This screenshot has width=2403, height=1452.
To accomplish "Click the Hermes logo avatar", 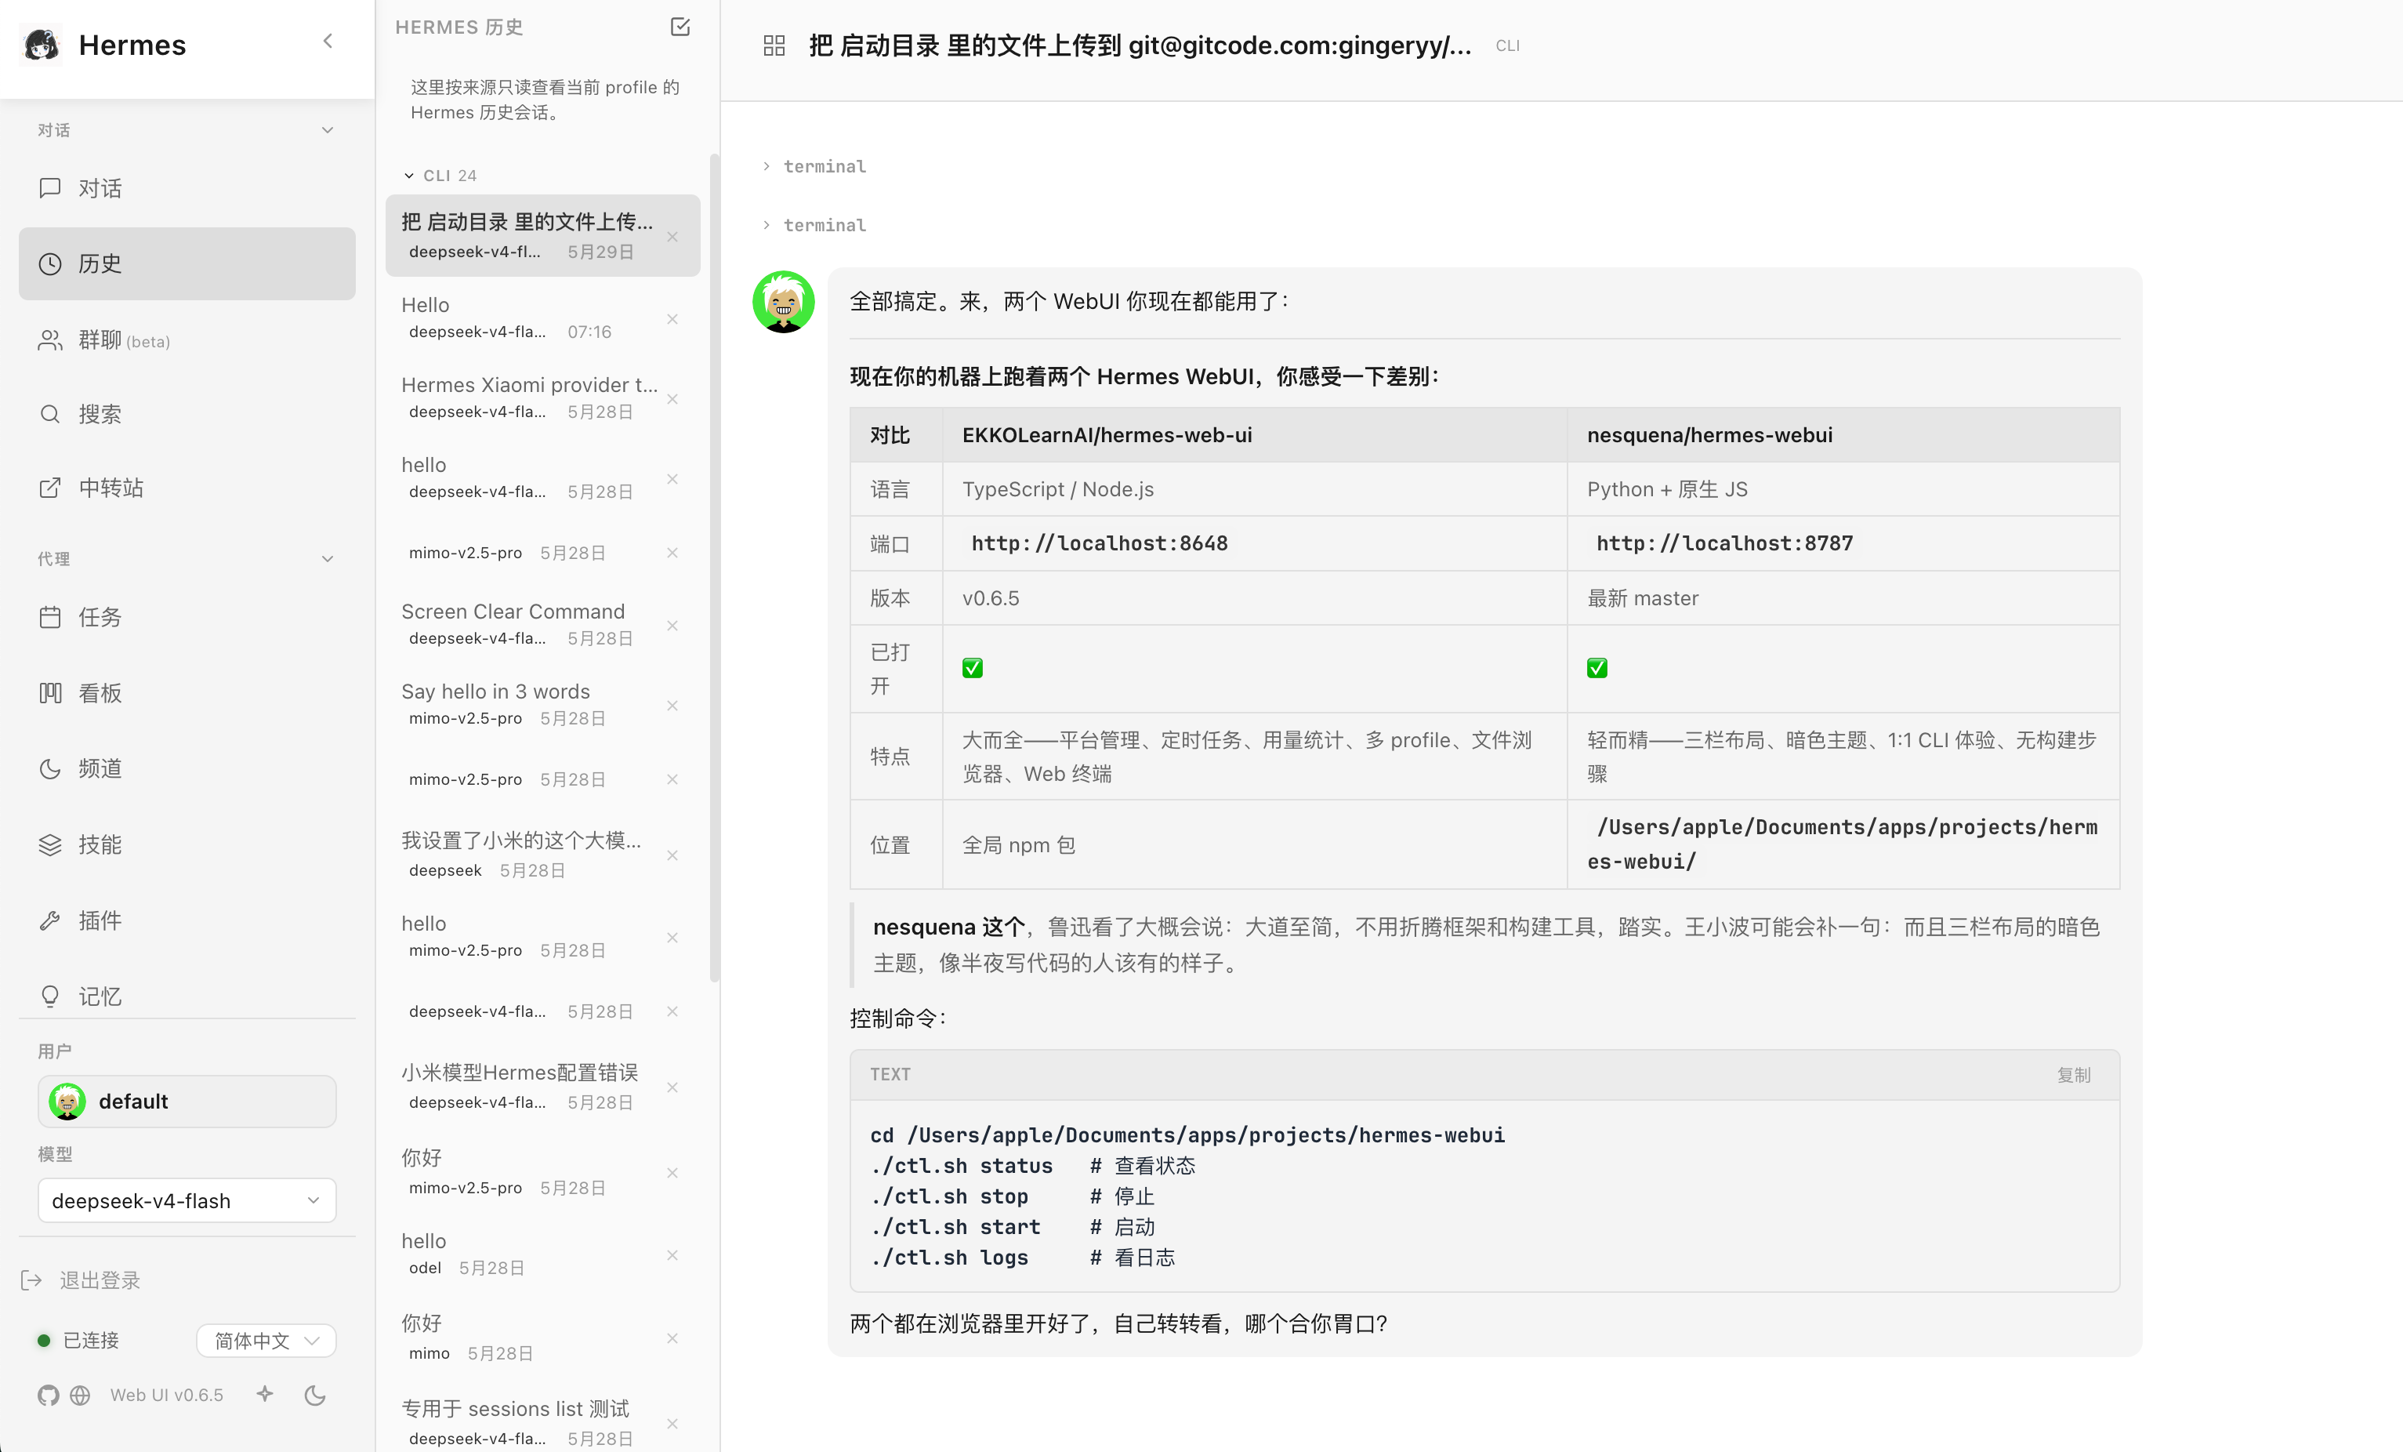I will pos(41,45).
